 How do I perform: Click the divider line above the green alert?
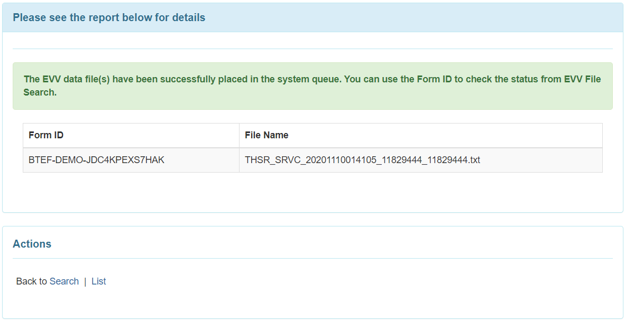(312, 49)
